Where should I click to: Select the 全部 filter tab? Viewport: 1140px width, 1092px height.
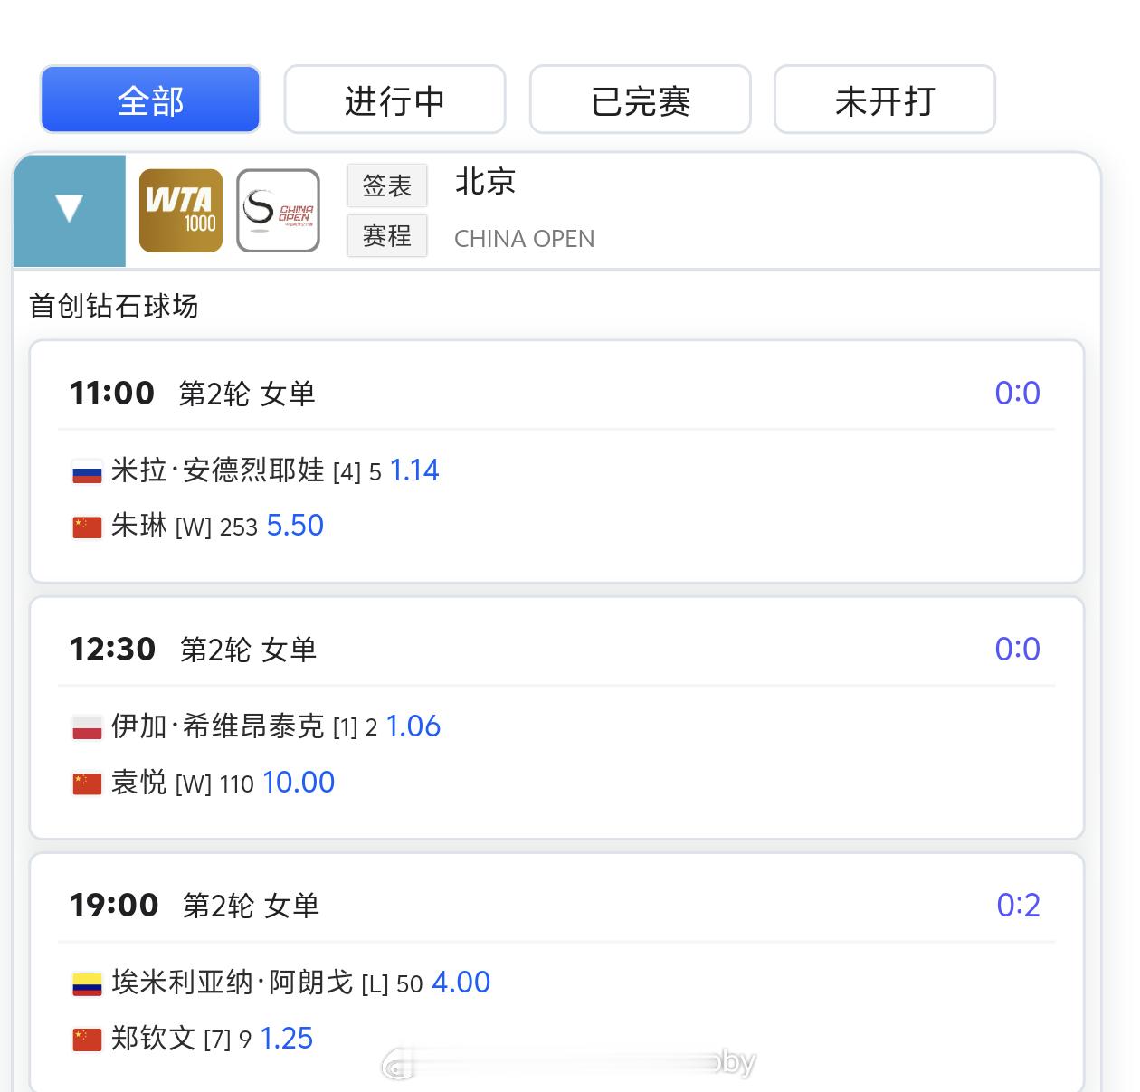coord(150,100)
